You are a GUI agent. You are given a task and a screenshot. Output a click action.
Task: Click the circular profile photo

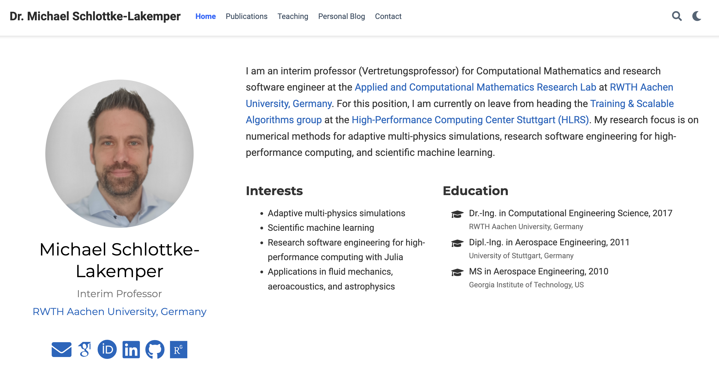pos(119,154)
